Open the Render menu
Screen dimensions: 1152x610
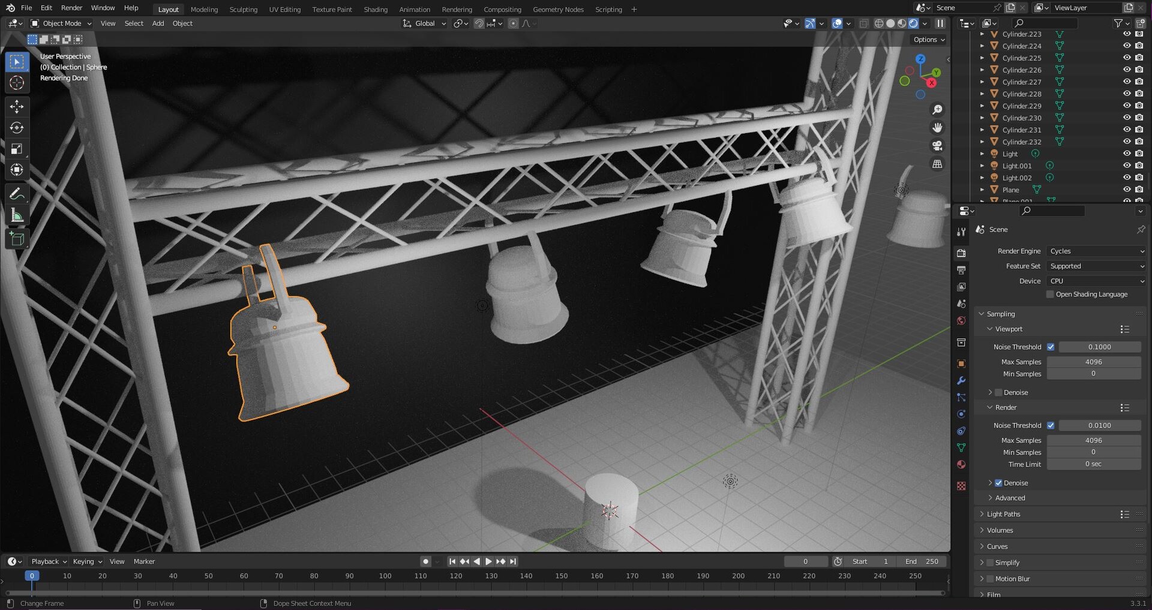(71, 8)
